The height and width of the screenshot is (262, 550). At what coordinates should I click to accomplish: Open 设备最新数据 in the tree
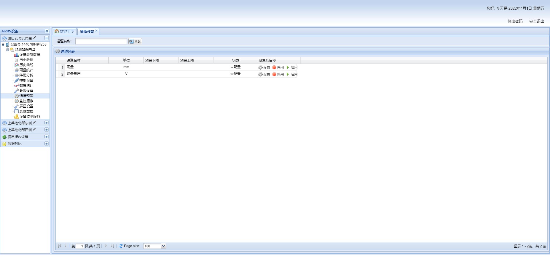click(x=30, y=55)
